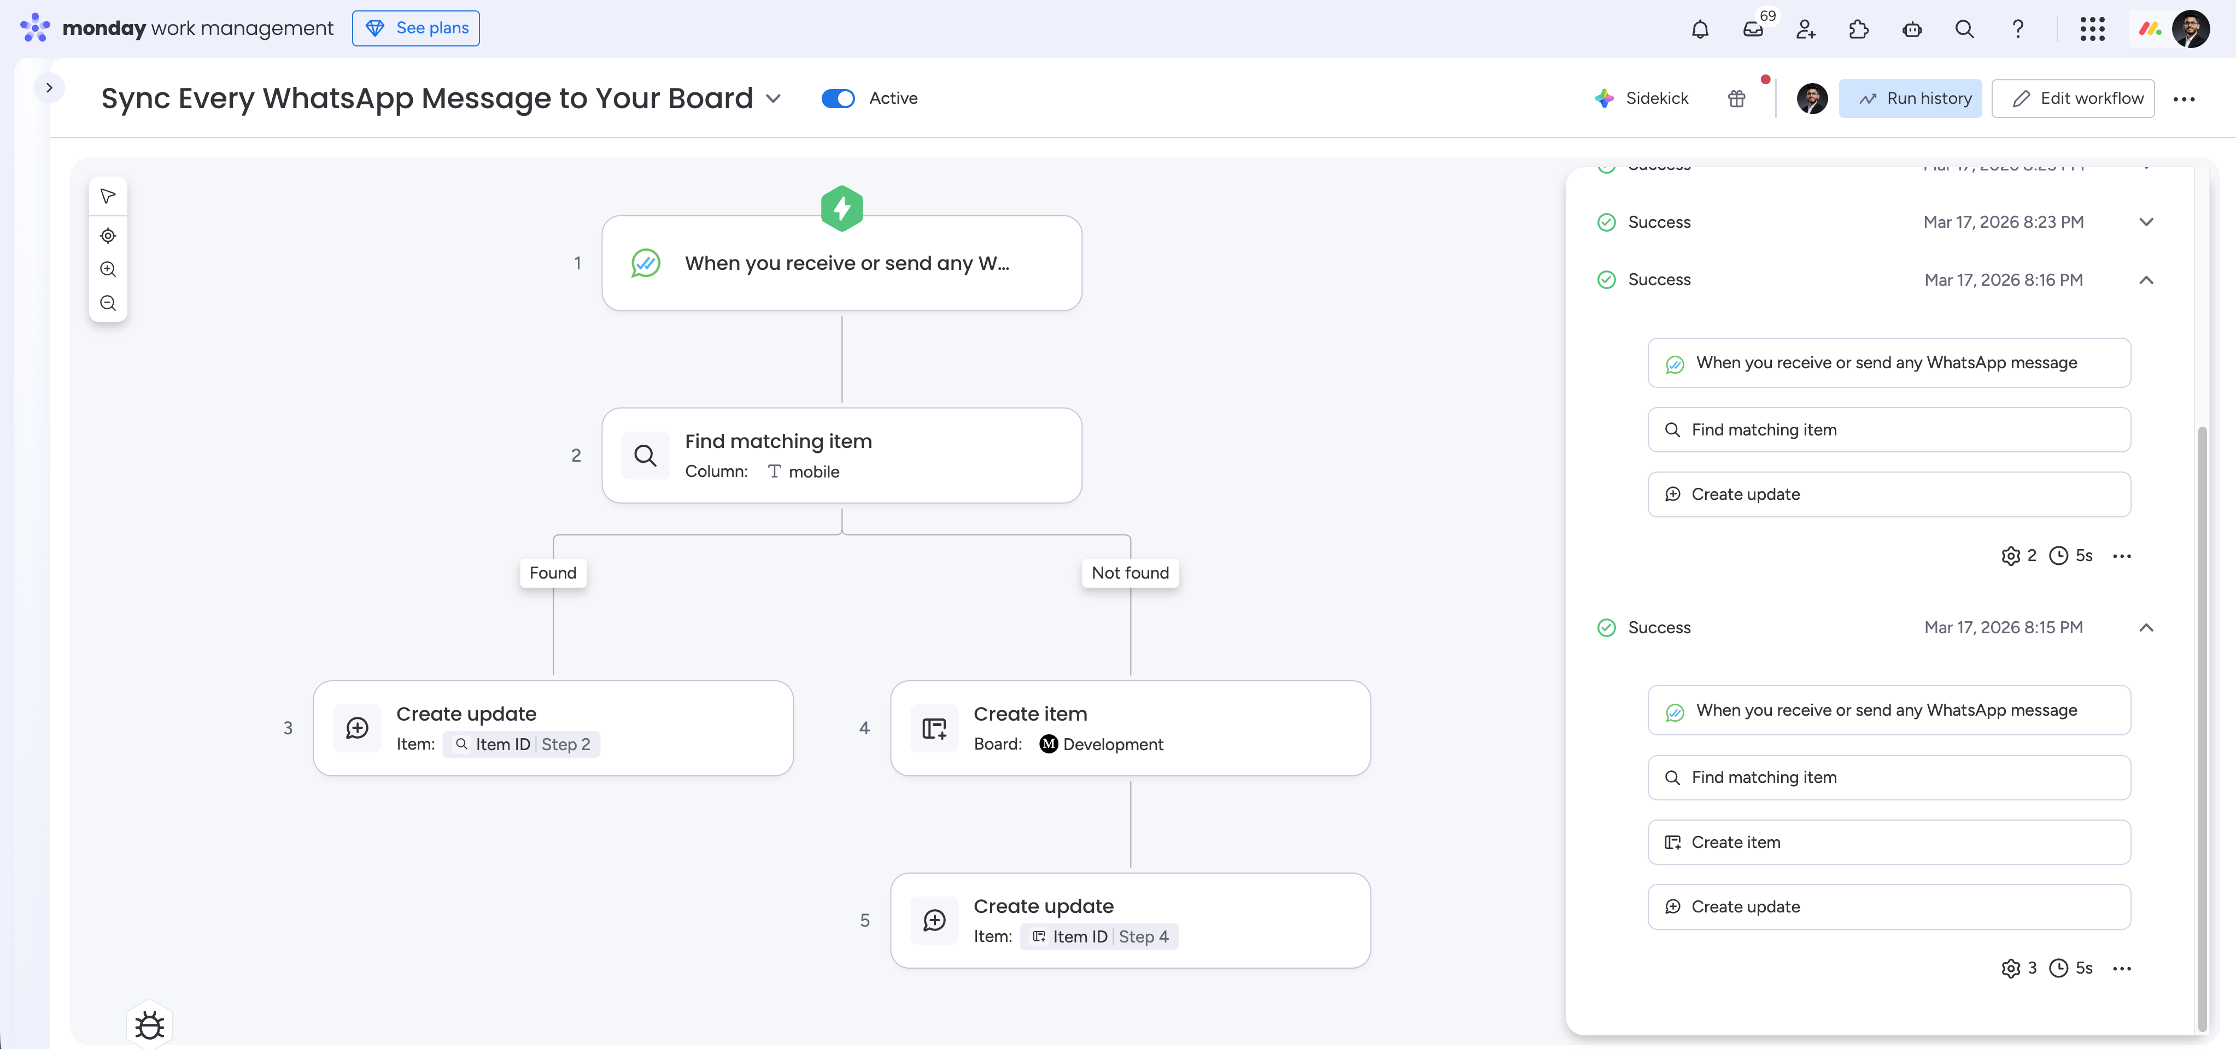Click the debug bug icon at bottom left
Image resolution: width=2236 pixels, height=1049 pixels.
click(149, 1025)
